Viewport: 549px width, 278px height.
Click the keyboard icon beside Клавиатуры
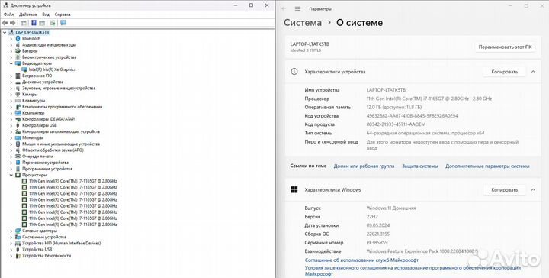point(18,101)
